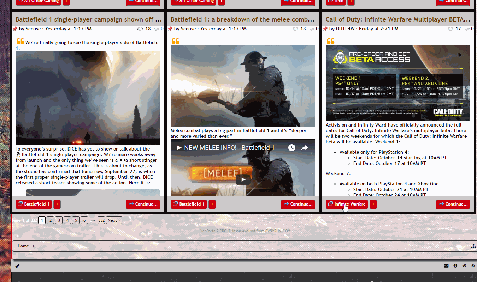
Task: Open the Battlefield 1 melee combat breakdown title
Action: (242, 19)
